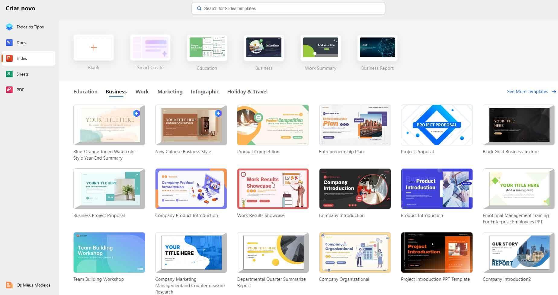Image resolution: width=558 pixels, height=295 pixels.
Task: Click the Os Meus Modelos icon
Action: coord(9,285)
